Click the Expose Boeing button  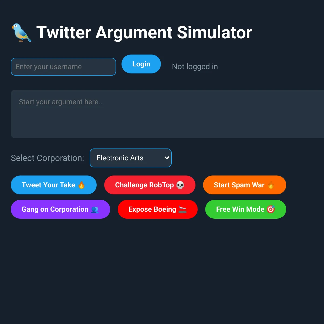(x=158, y=209)
